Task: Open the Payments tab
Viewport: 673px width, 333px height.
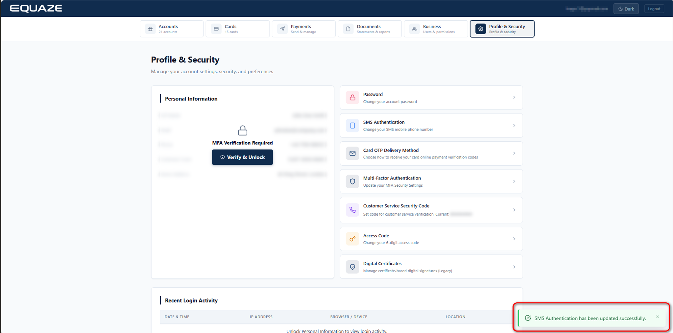Action: 304,29
